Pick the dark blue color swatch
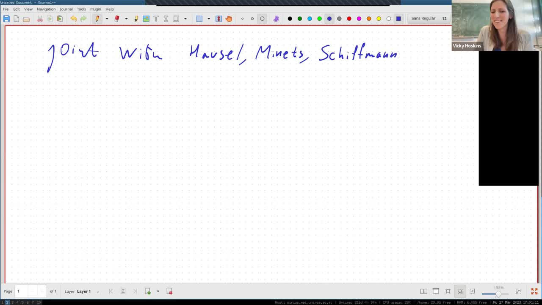 pos(329,19)
